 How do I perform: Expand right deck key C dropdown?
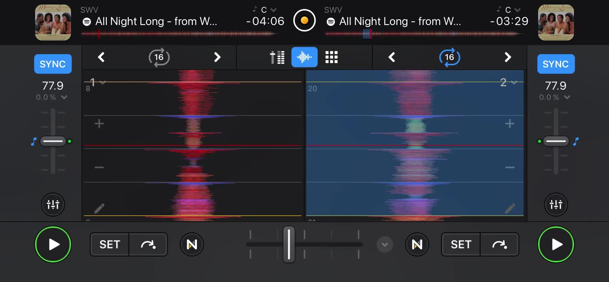point(517,10)
